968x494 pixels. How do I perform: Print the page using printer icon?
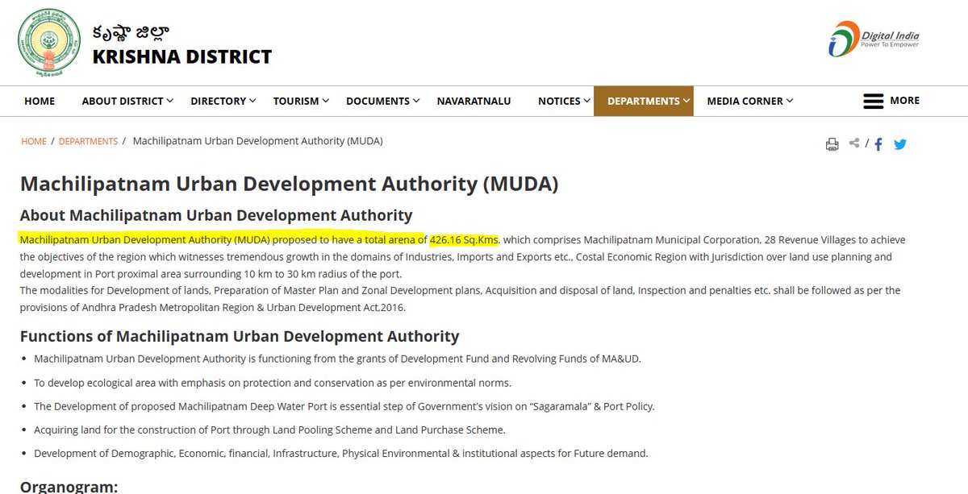pyautogui.click(x=832, y=144)
